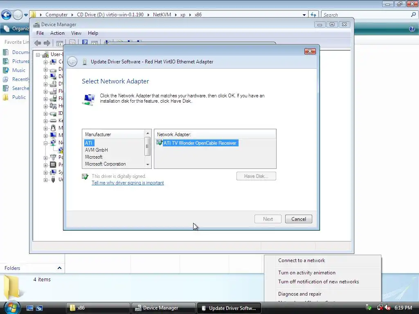The width and height of the screenshot is (419, 314).
Task: Select AVM GmbH manufacturer
Action: pyautogui.click(x=97, y=150)
